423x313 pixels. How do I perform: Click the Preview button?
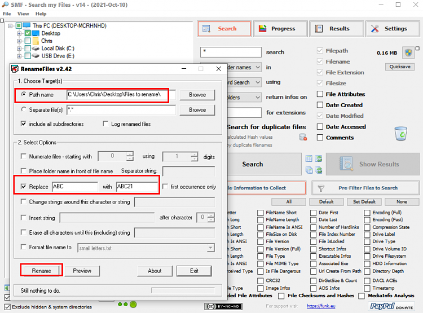pos(82,271)
